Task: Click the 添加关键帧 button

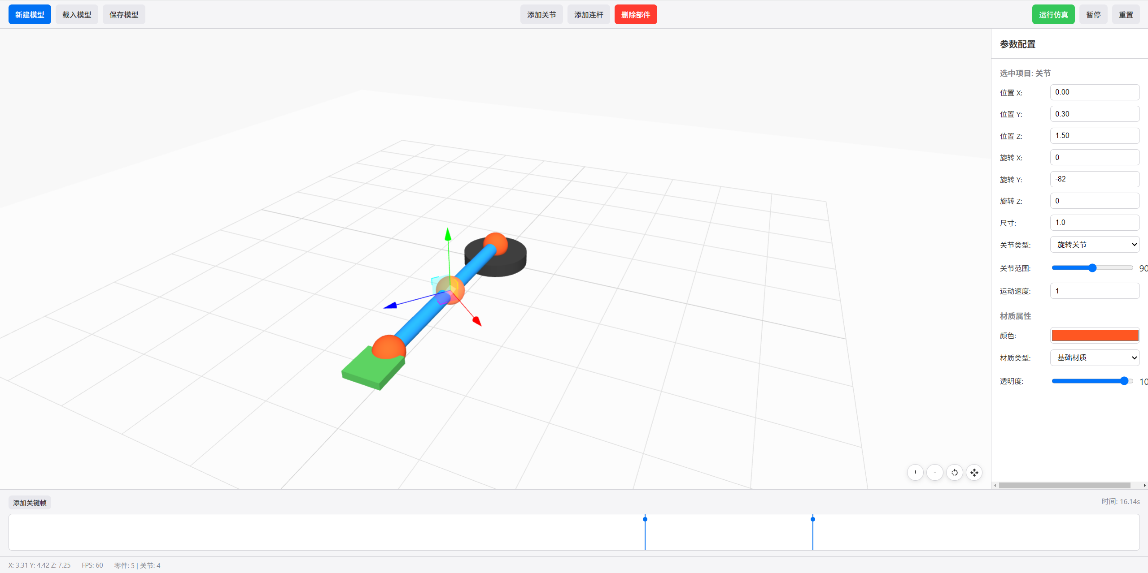Action: click(x=30, y=503)
